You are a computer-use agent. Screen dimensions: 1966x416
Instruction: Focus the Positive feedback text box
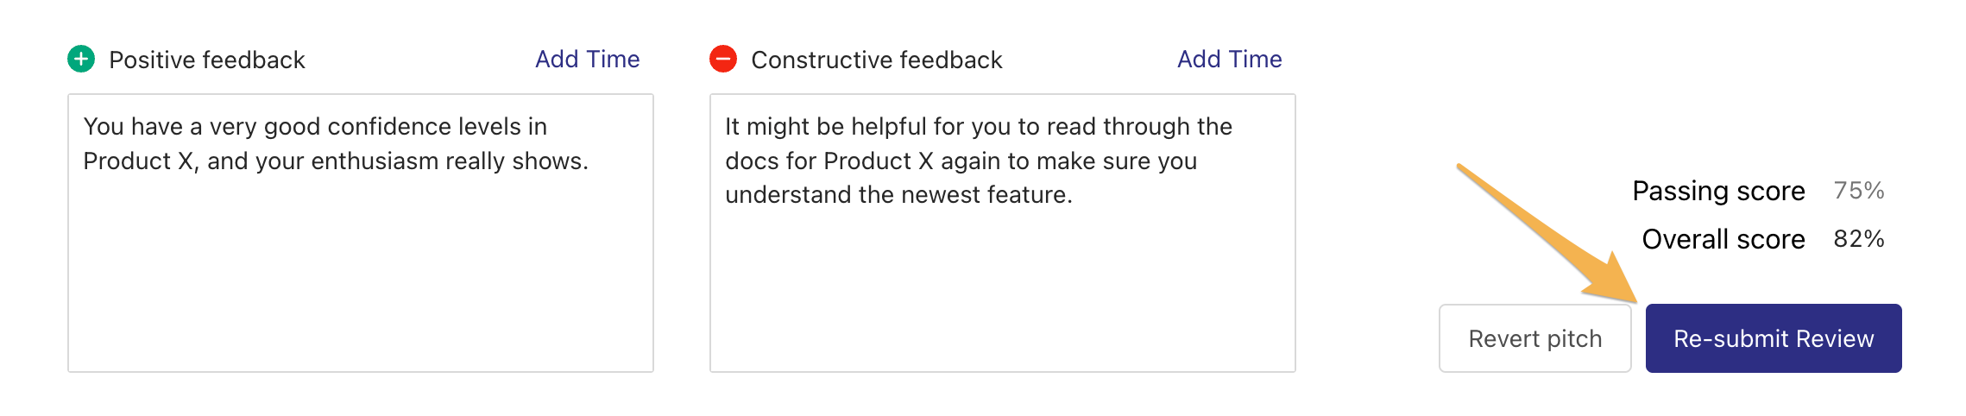[x=361, y=259]
